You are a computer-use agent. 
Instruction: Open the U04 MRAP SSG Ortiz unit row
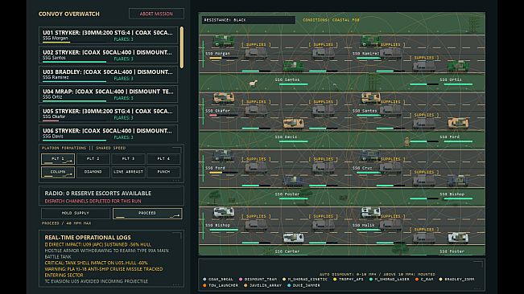point(109,94)
